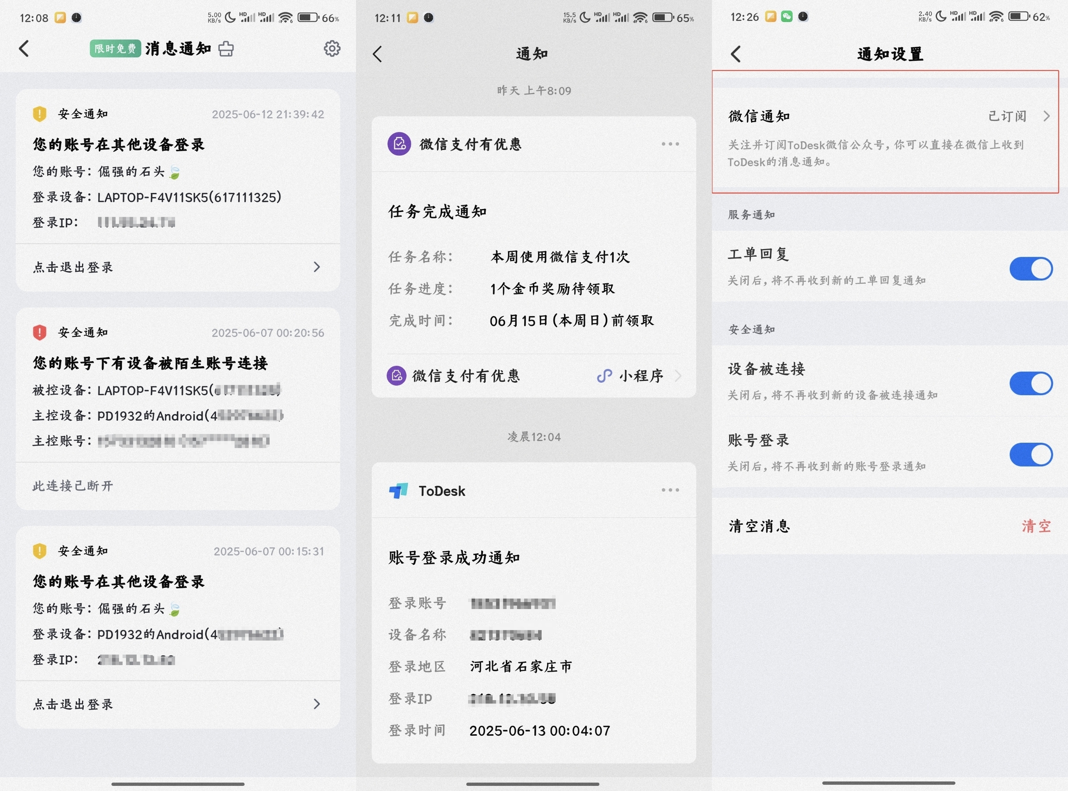Tap the 限时免费 green badge

point(115,49)
